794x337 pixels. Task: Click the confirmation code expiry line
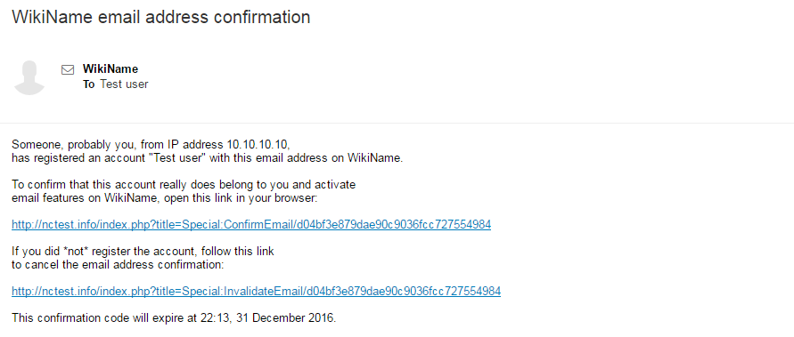click(174, 318)
